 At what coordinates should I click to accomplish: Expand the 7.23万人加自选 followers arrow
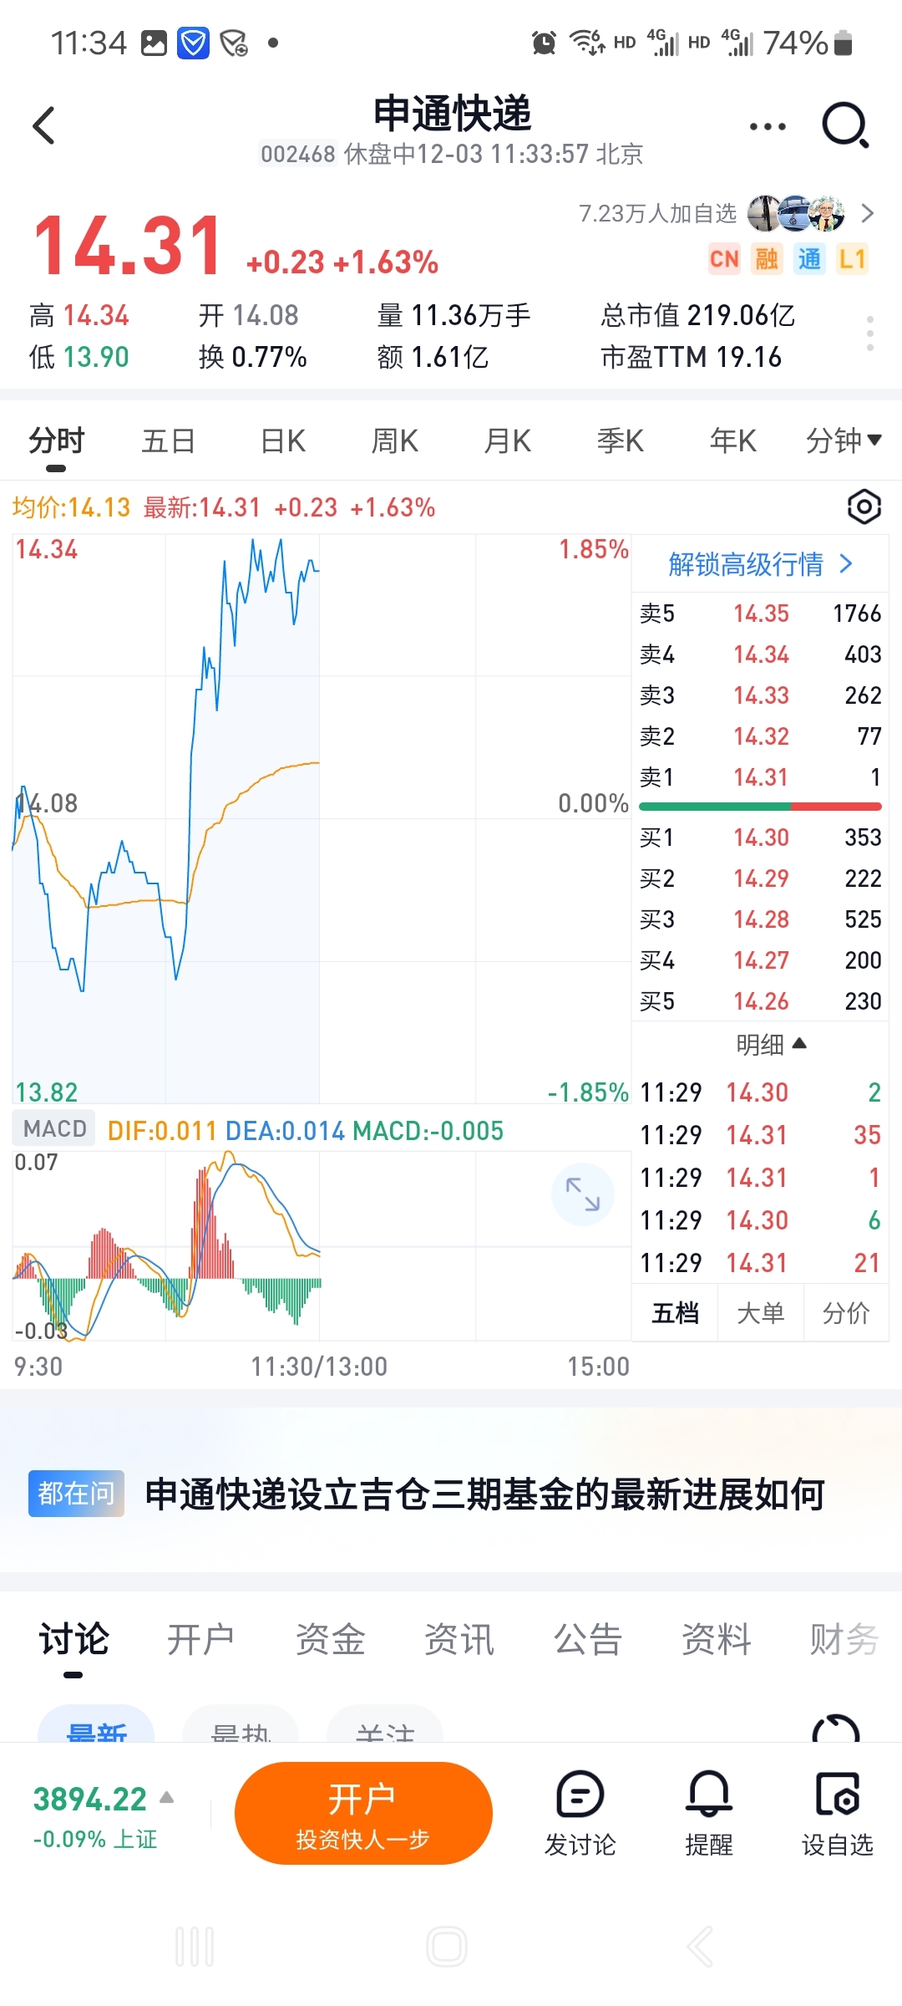[x=867, y=214]
